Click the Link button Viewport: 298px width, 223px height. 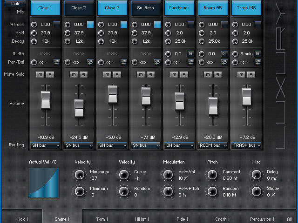click(15, 3)
